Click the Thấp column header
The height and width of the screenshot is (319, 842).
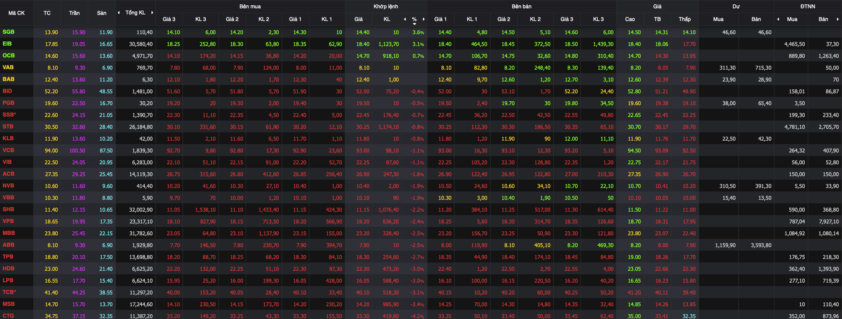[x=684, y=19]
